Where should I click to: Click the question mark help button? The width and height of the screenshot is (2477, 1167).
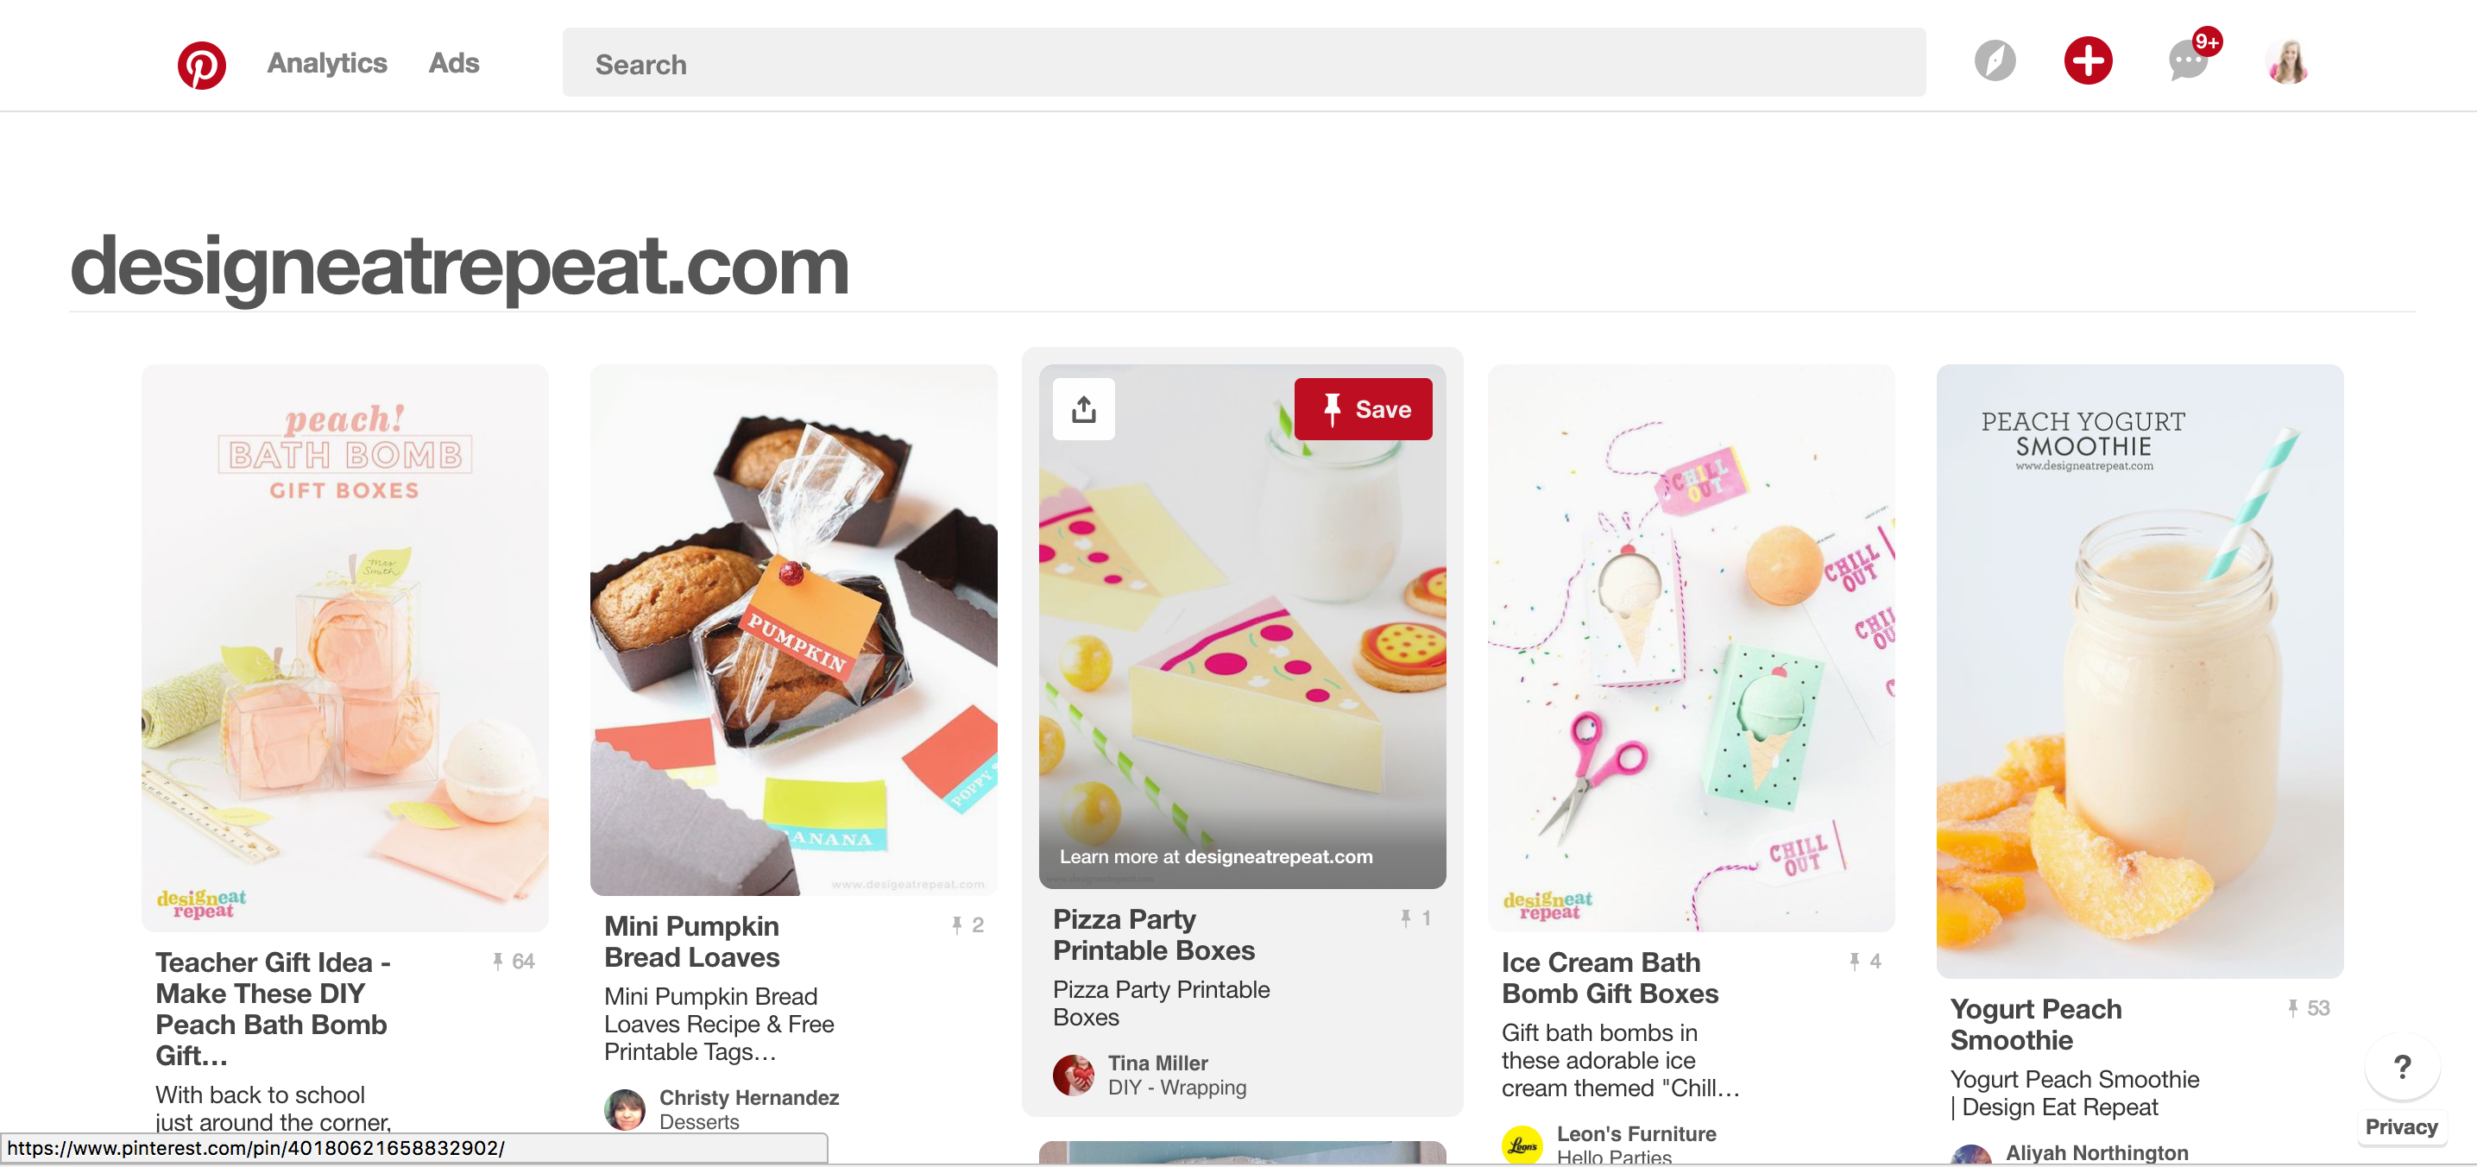point(2401,1066)
